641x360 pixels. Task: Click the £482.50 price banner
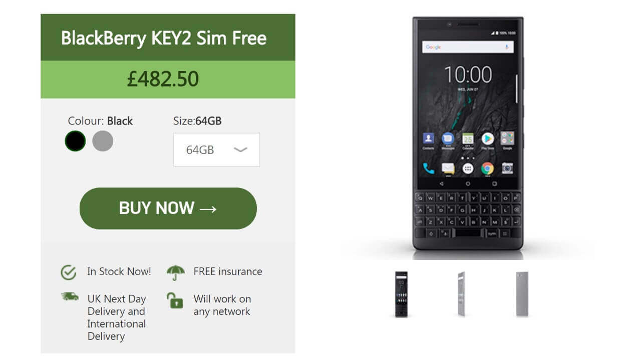coord(168,79)
